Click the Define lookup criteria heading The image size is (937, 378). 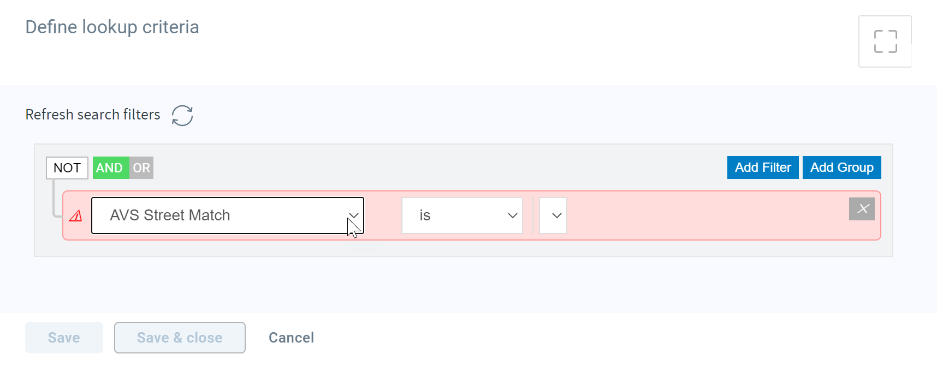(112, 27)
